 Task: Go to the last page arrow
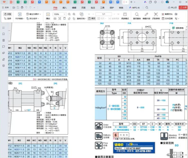pos(118,14)
